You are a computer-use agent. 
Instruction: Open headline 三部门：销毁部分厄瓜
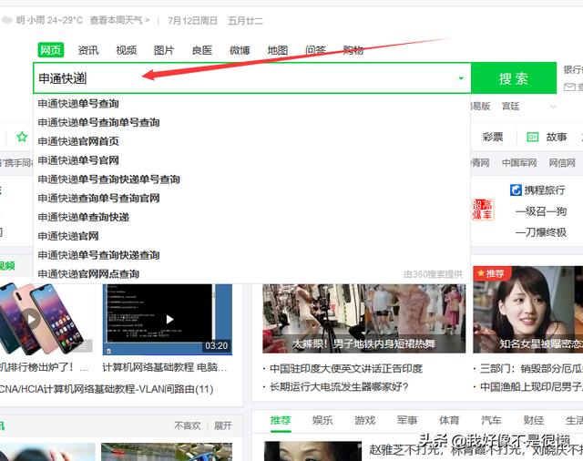(531, 368)
